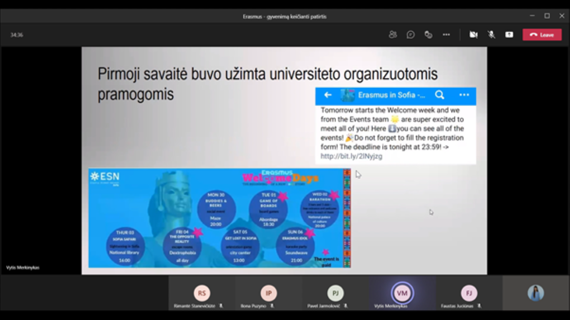Click the share content tray icon
The width and height of the screenshot is (570, 320).
point(509,35)
